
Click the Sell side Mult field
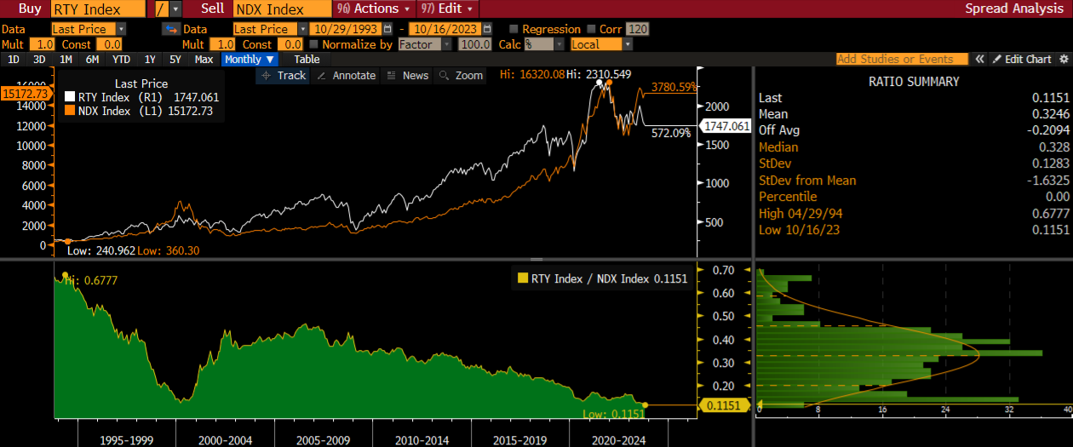coord(222,44)
